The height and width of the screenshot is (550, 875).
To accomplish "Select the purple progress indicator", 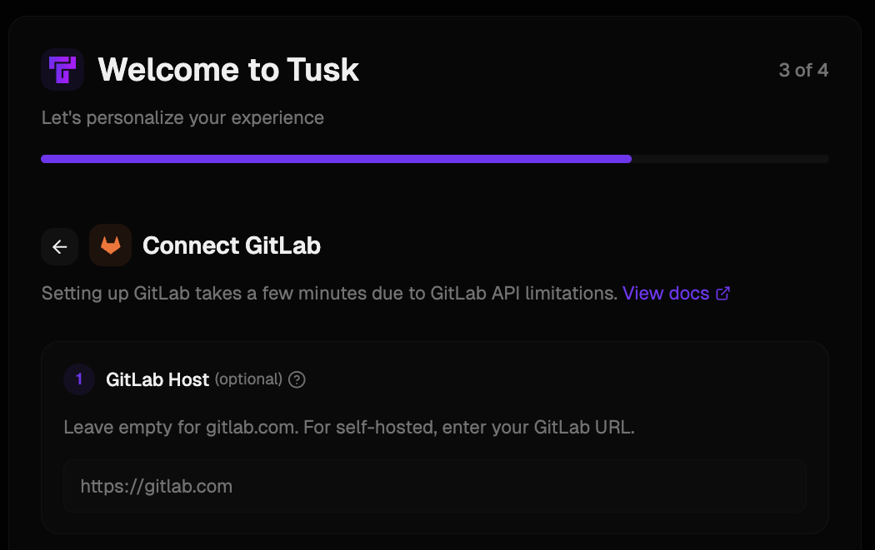I will point(333,158).
